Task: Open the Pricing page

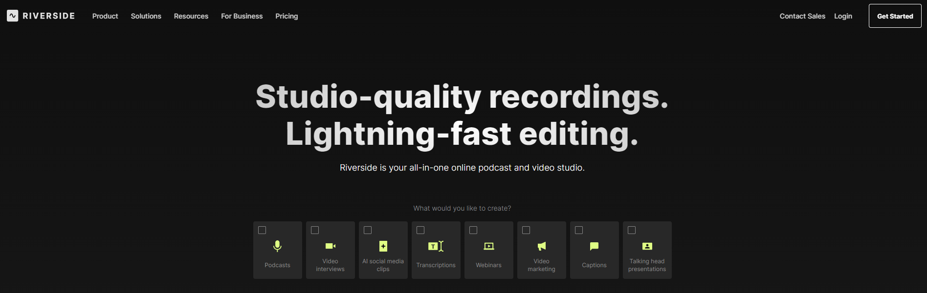Action: (x=287, y=16)
